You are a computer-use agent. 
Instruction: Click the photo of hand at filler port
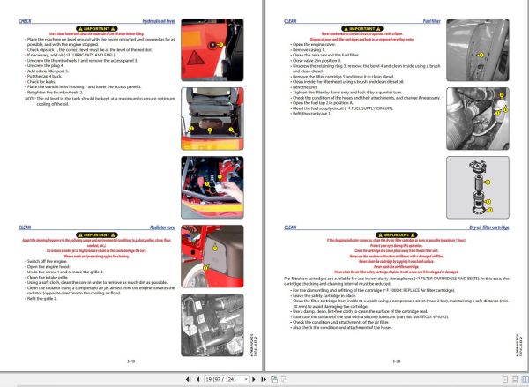(x=212, y=187)
